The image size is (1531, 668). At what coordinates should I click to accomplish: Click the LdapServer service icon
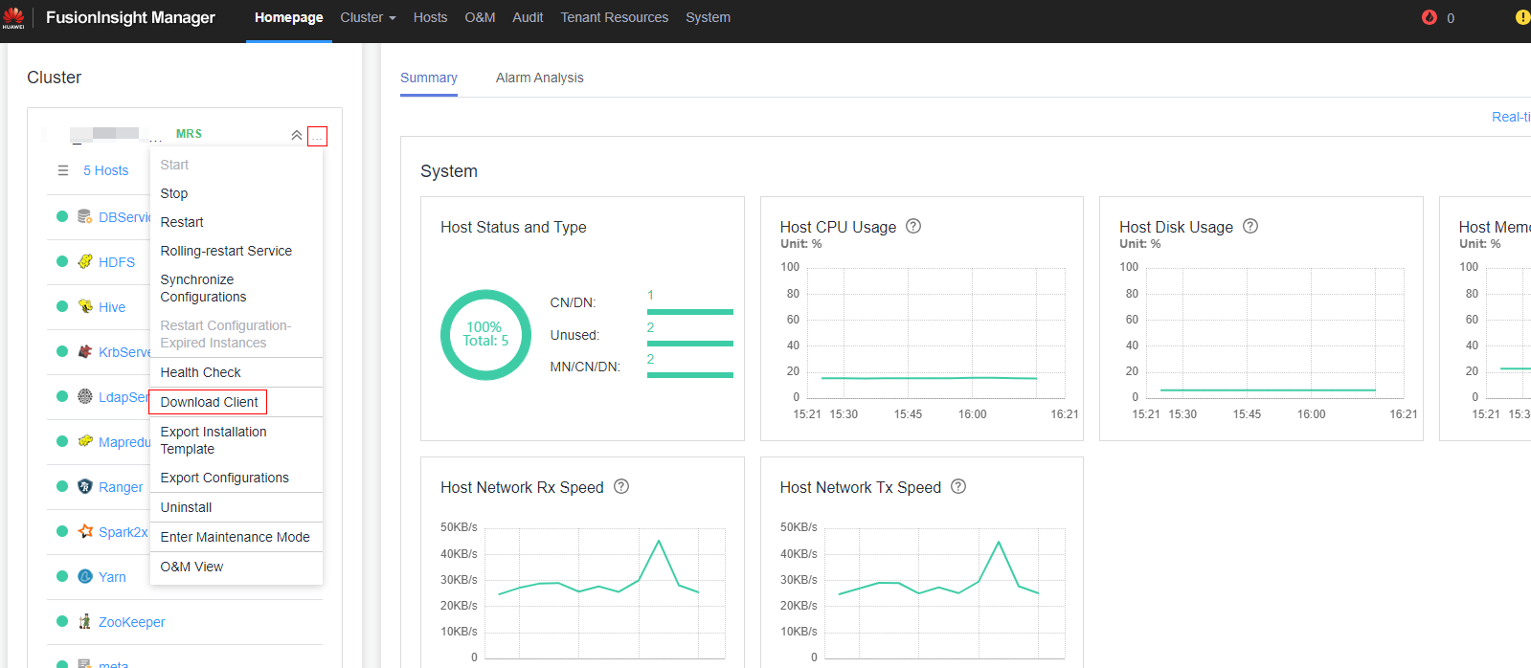coord(85,396)
